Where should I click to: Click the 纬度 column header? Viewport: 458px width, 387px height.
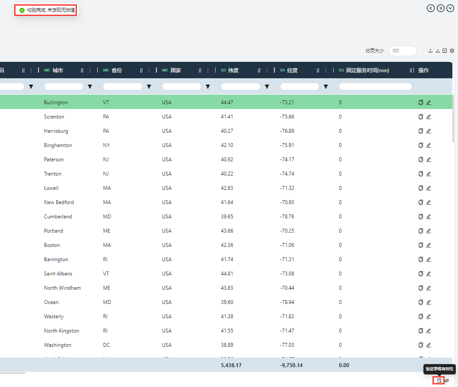[233, 70]
